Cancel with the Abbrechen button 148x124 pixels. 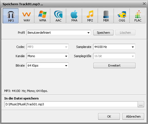[x=133, y=116]
